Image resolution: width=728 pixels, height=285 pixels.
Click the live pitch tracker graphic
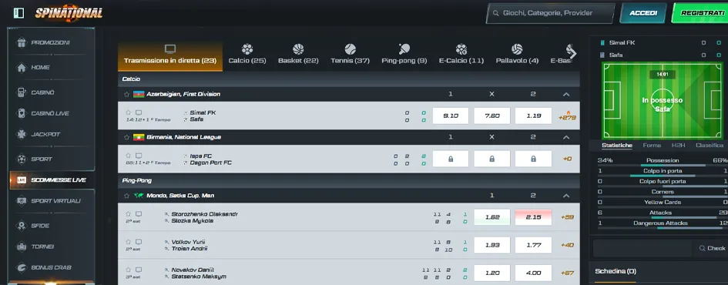662,101
